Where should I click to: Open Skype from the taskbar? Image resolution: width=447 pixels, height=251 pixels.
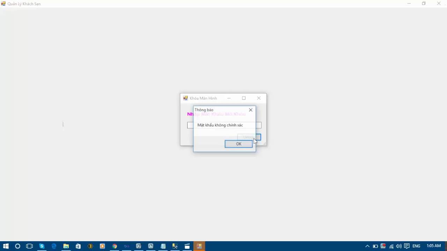click(x=42, y=246)
